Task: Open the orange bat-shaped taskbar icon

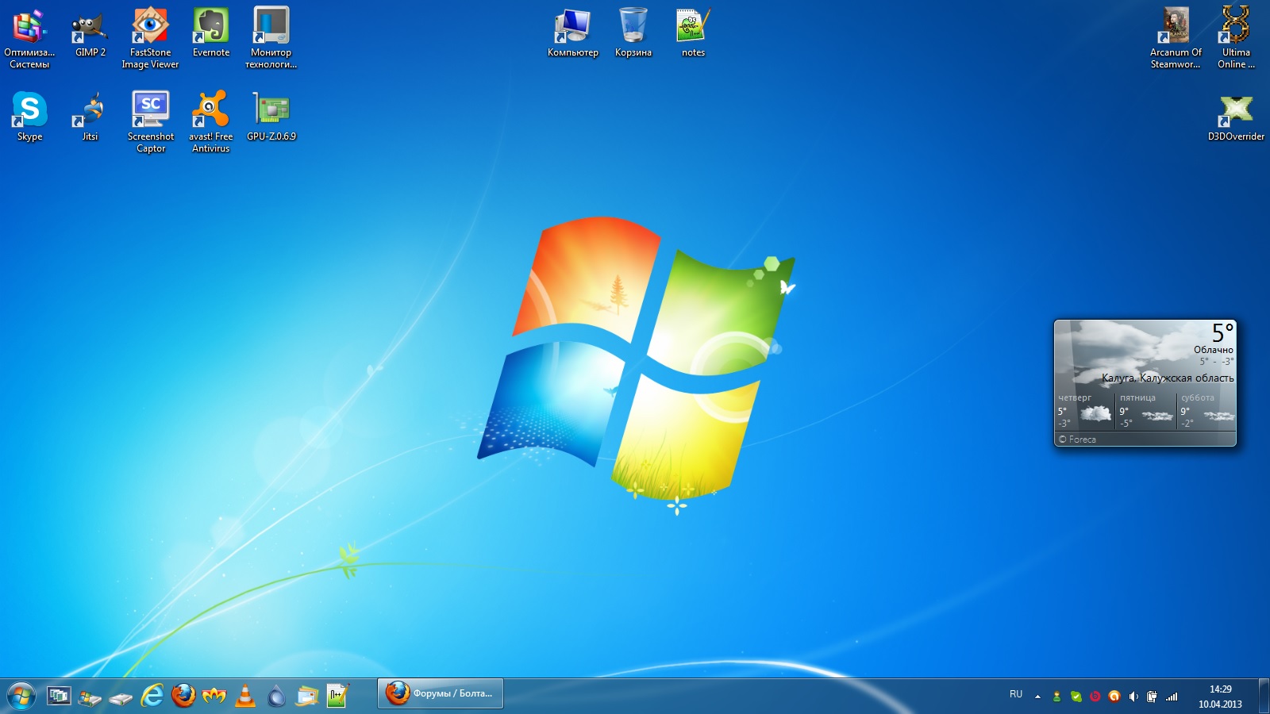Action: [214, 696]
